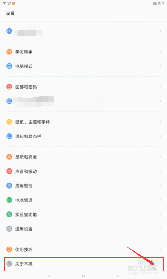Image resolution: width=167 pixels, height=279 pixels.
Task: Tap the orange lightbulb icon for 使用技巧
Action: pos(9,249)
